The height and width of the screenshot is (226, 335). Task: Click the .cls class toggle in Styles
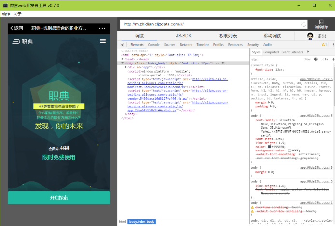click(x=324, y=59)
